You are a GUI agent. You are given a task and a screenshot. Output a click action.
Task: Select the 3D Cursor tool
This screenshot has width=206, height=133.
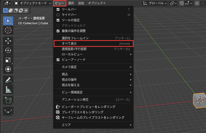coord(8,30)
